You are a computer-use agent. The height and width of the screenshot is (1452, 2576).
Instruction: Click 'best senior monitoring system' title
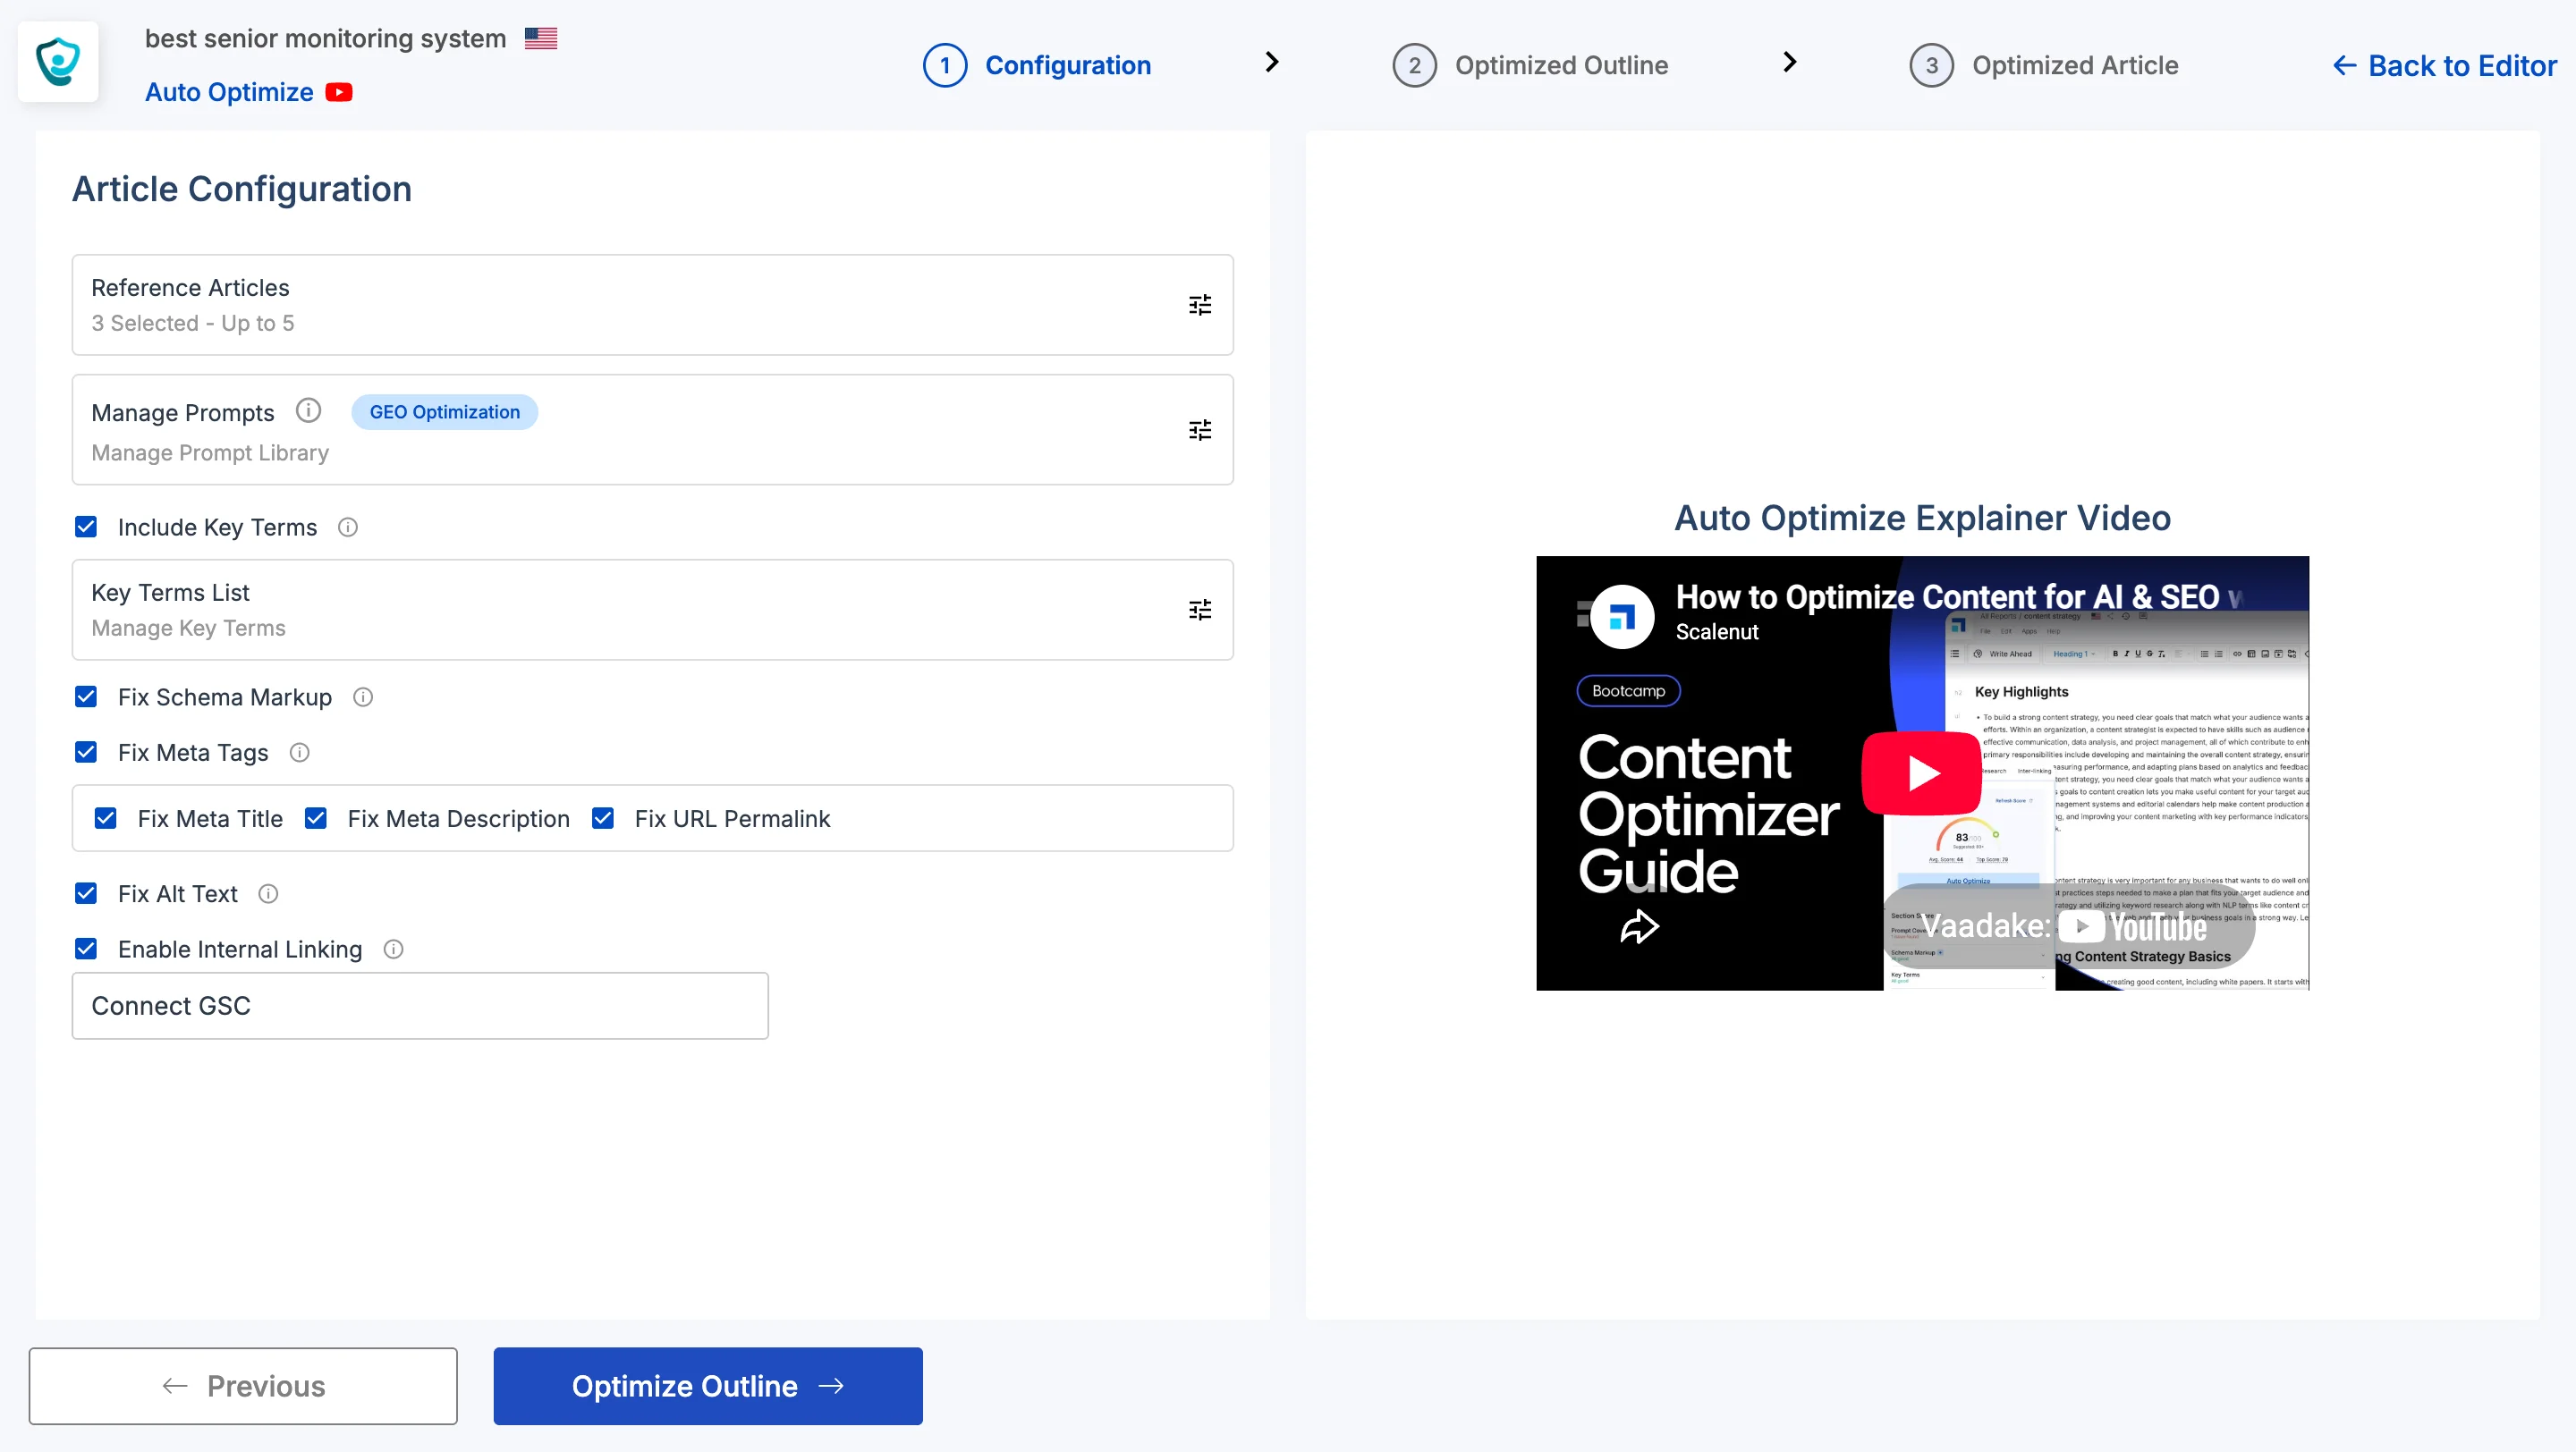326,38
